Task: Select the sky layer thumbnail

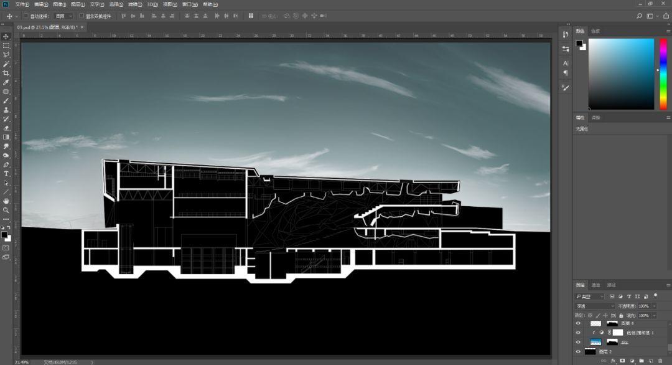Action: (x=595, y=343)
